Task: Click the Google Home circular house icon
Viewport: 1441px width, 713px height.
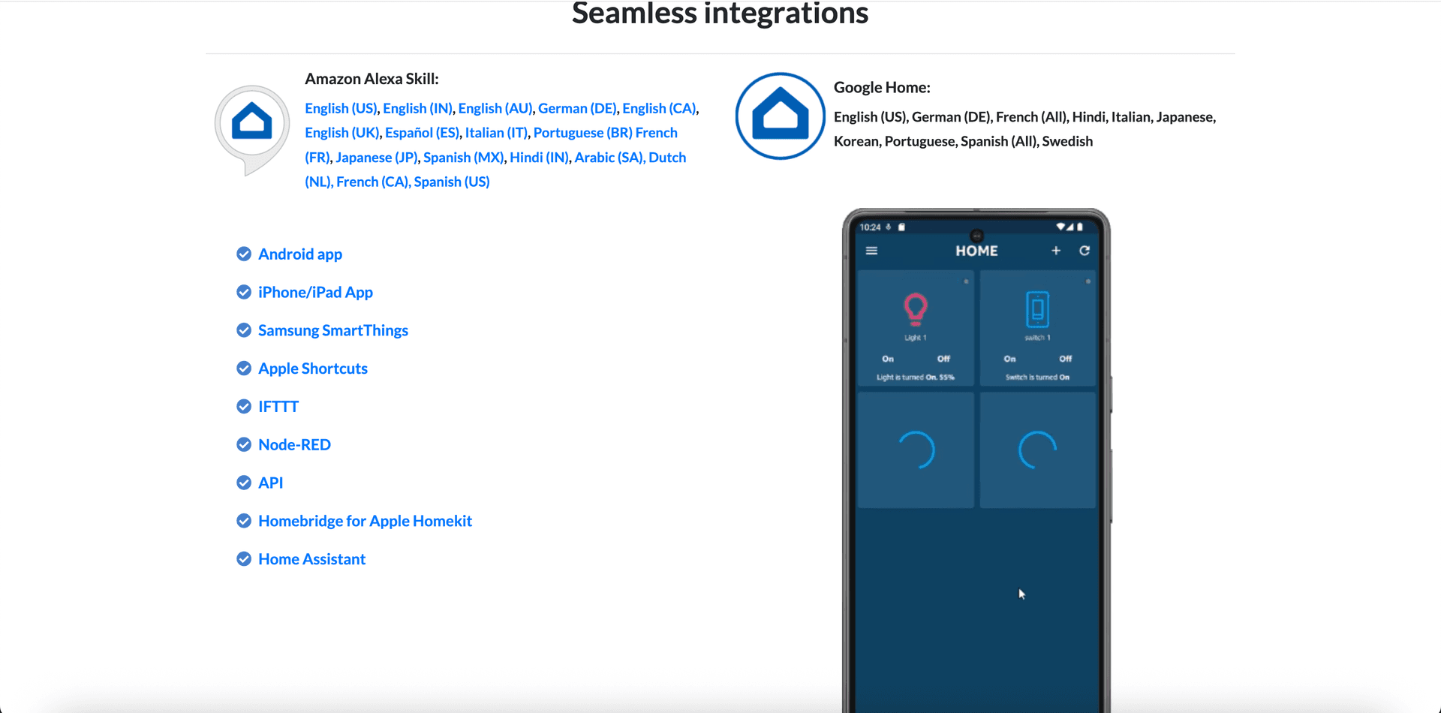Action: [780, 116]
